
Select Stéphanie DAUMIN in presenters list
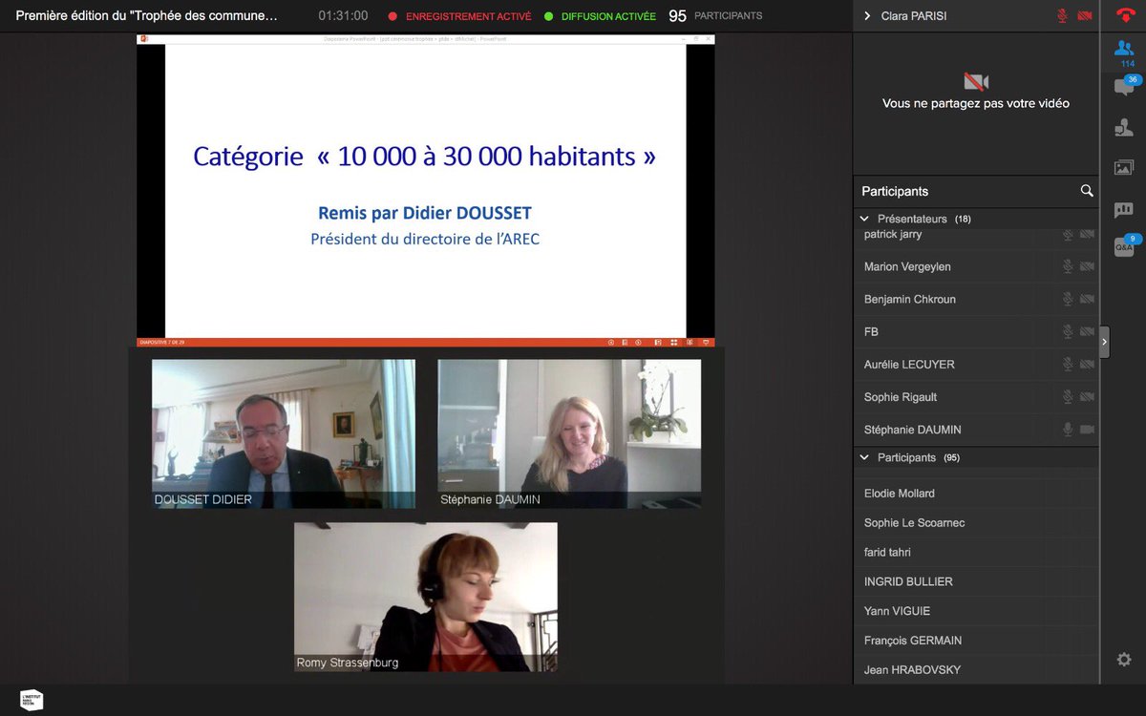976,430
